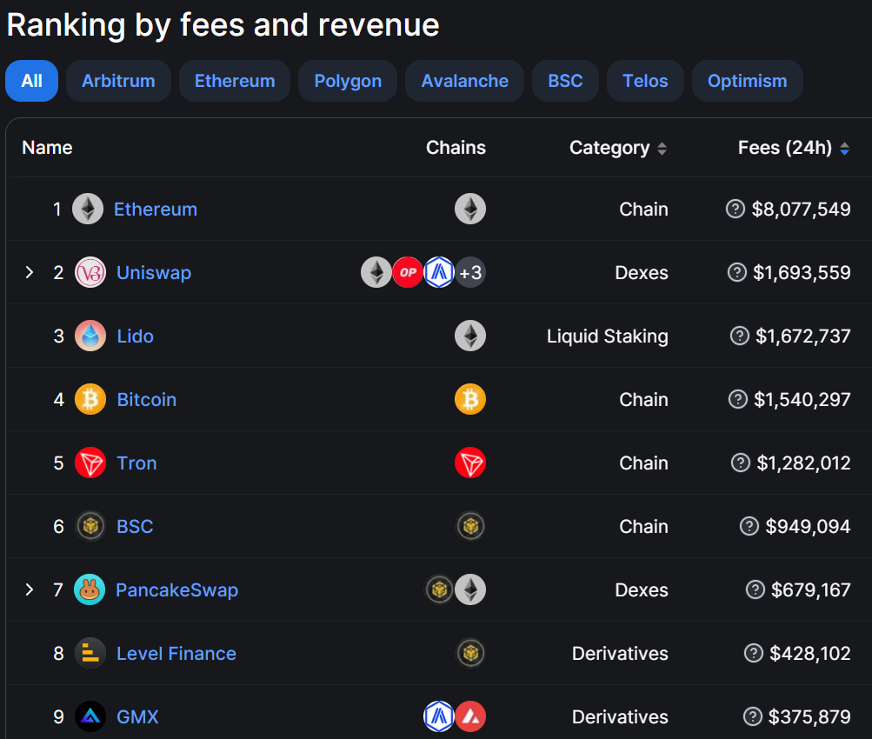
Task: Click the GMX triangle logo icon
Action: (x=90, y=716)
